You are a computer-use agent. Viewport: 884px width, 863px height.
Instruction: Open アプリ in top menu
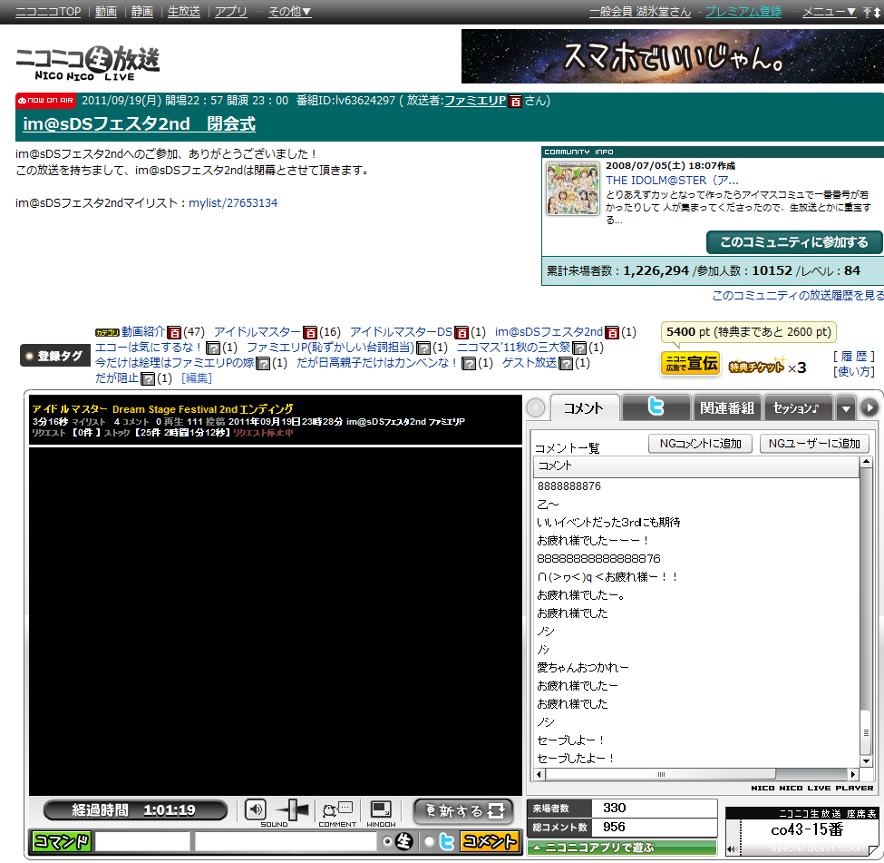(230, 12)
